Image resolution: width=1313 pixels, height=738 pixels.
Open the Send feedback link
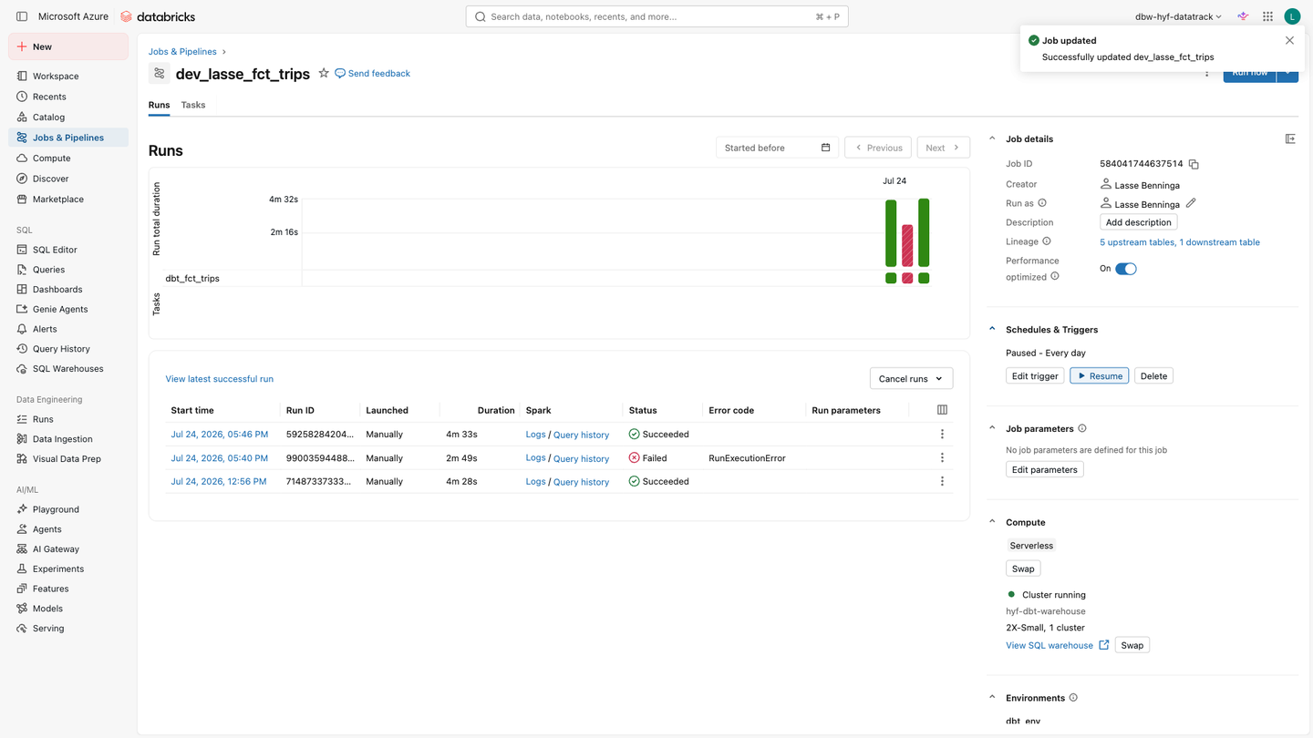point(373,73)
